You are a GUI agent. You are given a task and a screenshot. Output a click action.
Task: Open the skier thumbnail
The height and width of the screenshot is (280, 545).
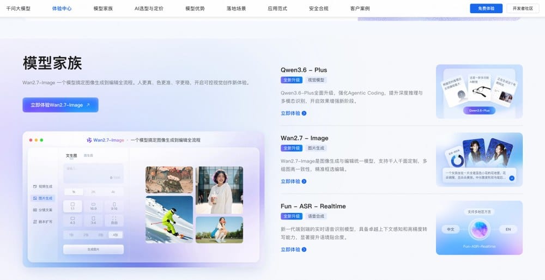169,220
